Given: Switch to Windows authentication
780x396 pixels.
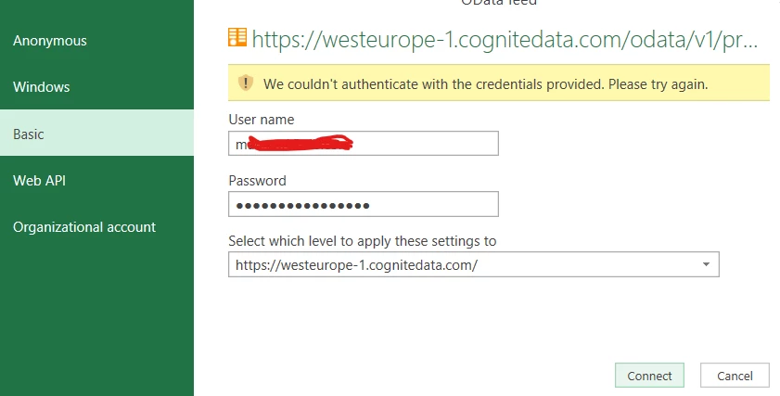Looking at the screenshot, I should tap(42, 87).
